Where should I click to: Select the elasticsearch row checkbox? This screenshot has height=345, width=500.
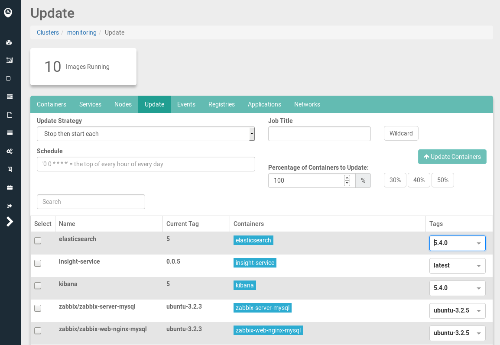pyautogui.click(x=38, y=241)
